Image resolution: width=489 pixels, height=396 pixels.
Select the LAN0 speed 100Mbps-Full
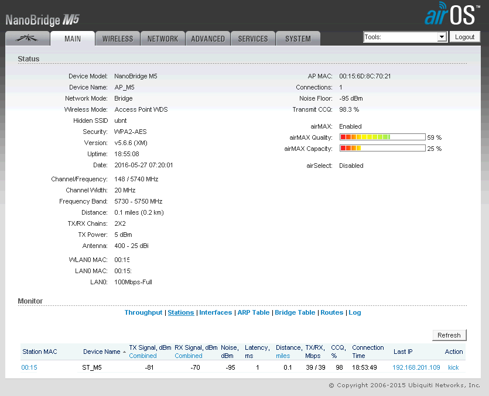pos(133,283)
